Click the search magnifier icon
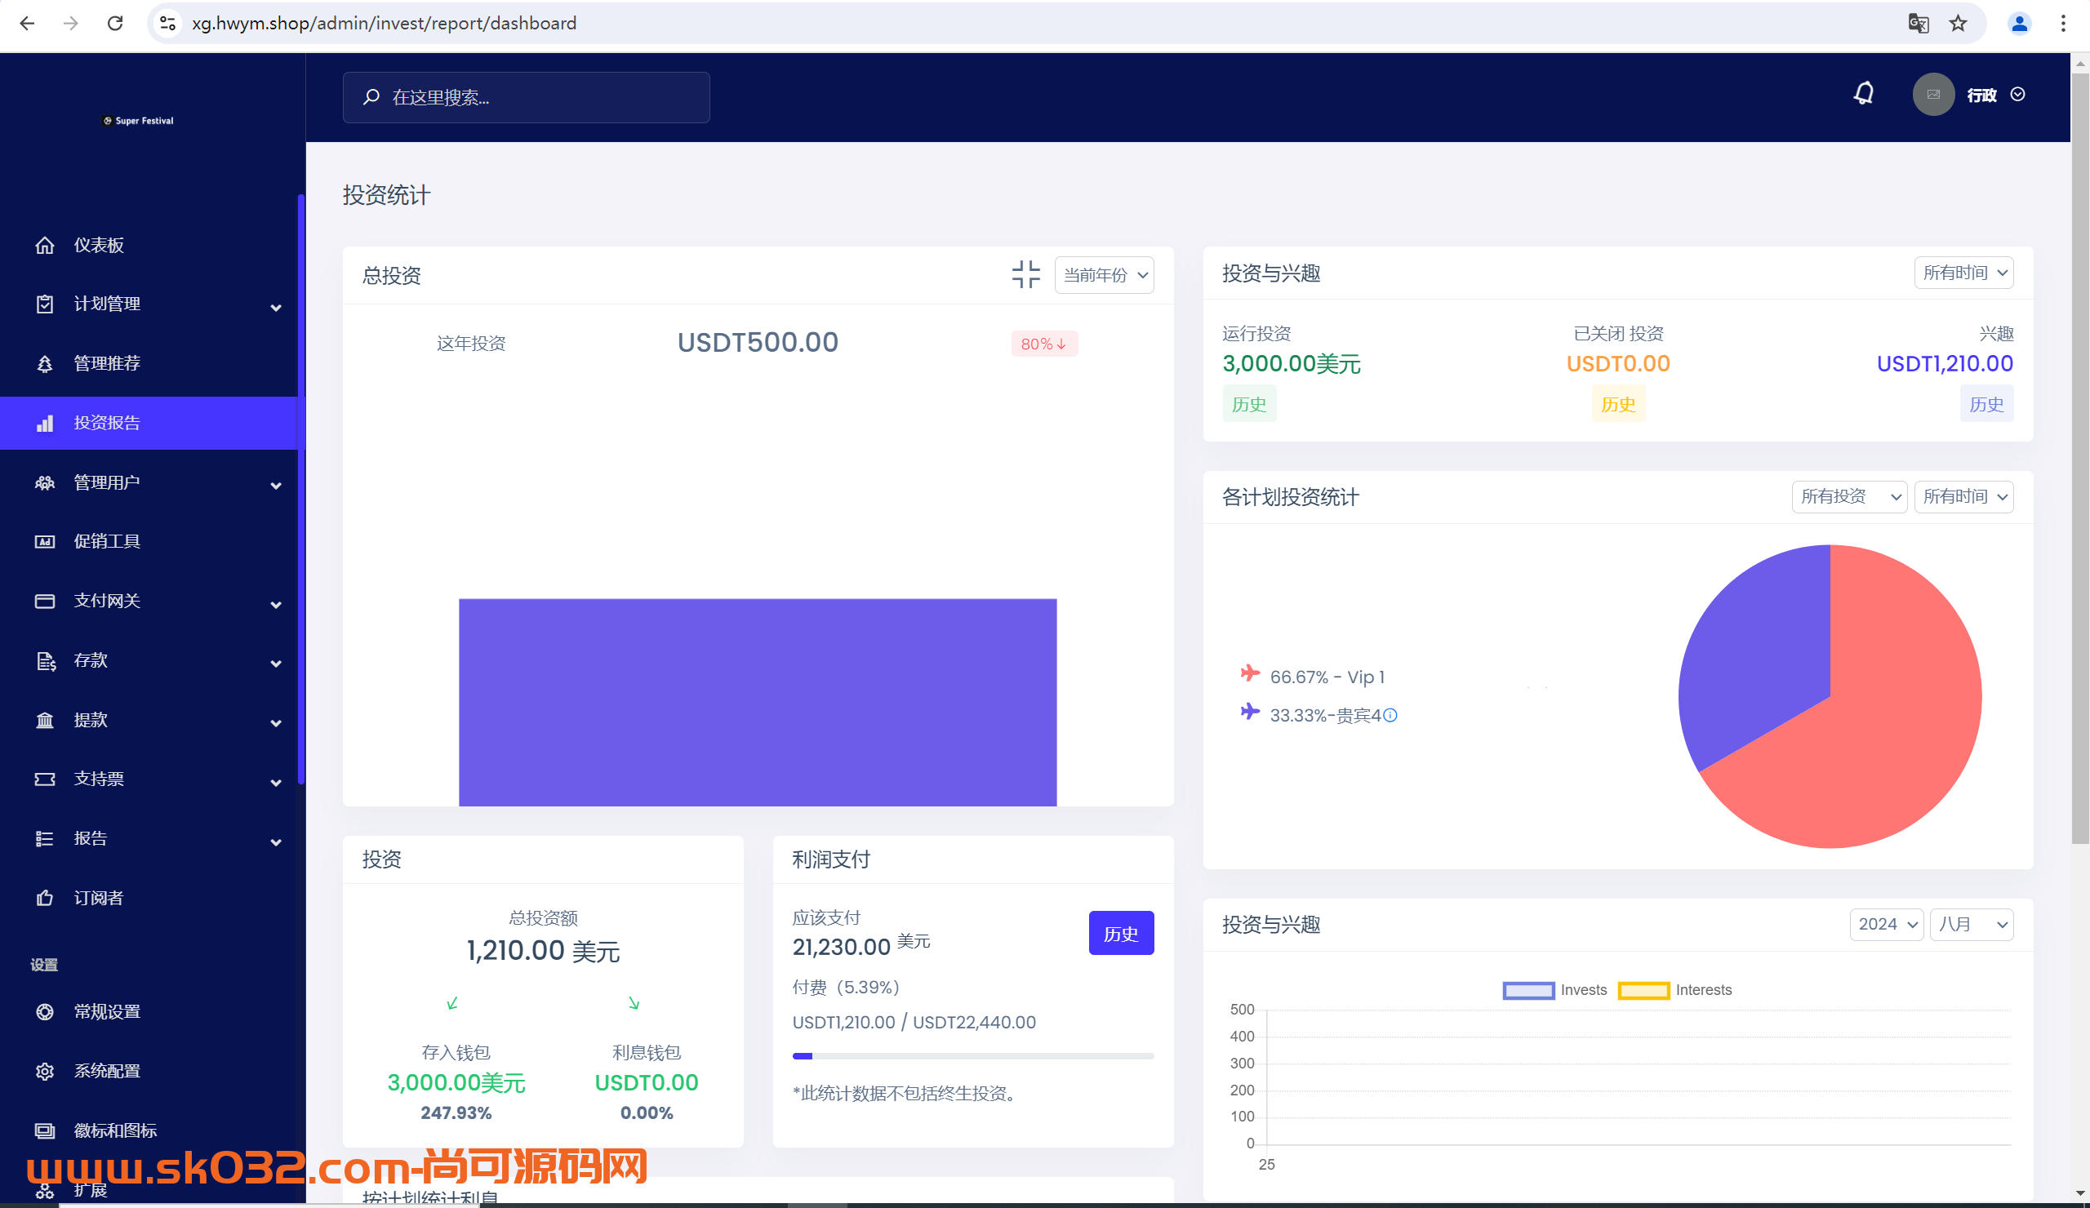This screenshot has height=1208, width=2090. pos(371,97)
